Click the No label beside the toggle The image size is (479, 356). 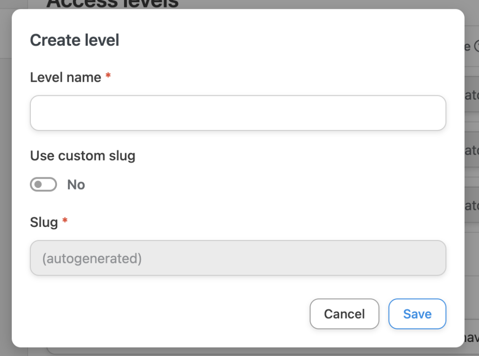pos(76,184)
